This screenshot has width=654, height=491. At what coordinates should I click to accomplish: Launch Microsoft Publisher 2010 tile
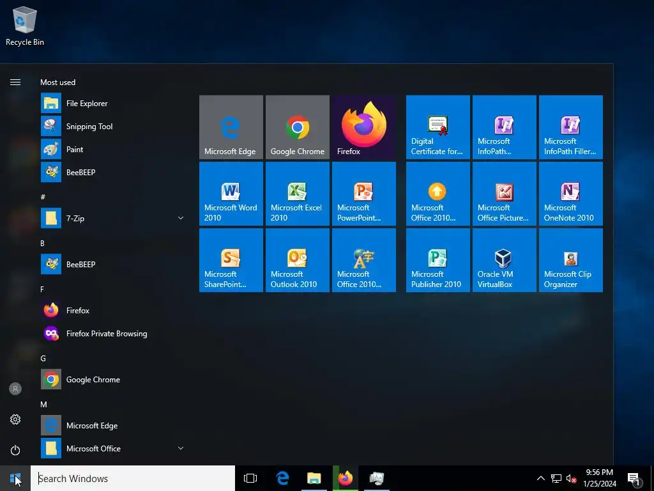tap(438, 260)
